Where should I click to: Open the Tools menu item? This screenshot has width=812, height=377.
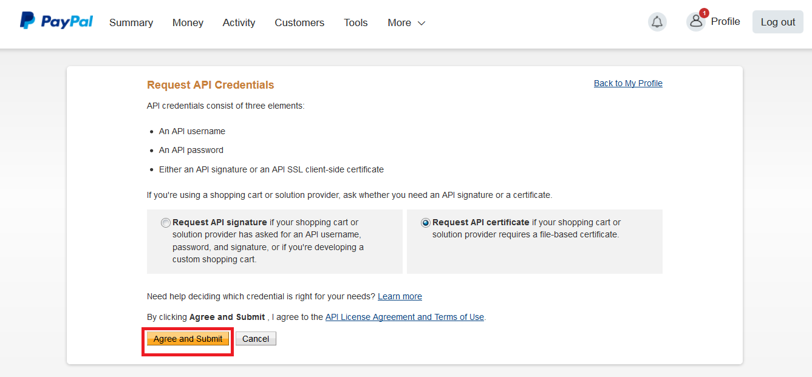[x=356, y=22]
